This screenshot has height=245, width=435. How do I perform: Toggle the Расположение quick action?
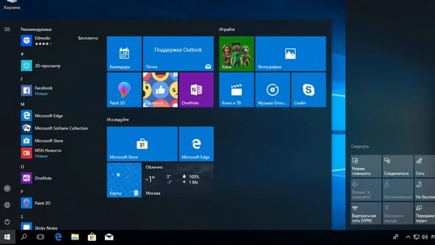click(398, 190)
